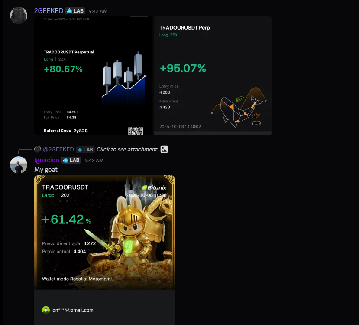Viewport: 359px width, 325px height.
Task: Open 2GEEKED's profile avatar
Action: (19, 16)
